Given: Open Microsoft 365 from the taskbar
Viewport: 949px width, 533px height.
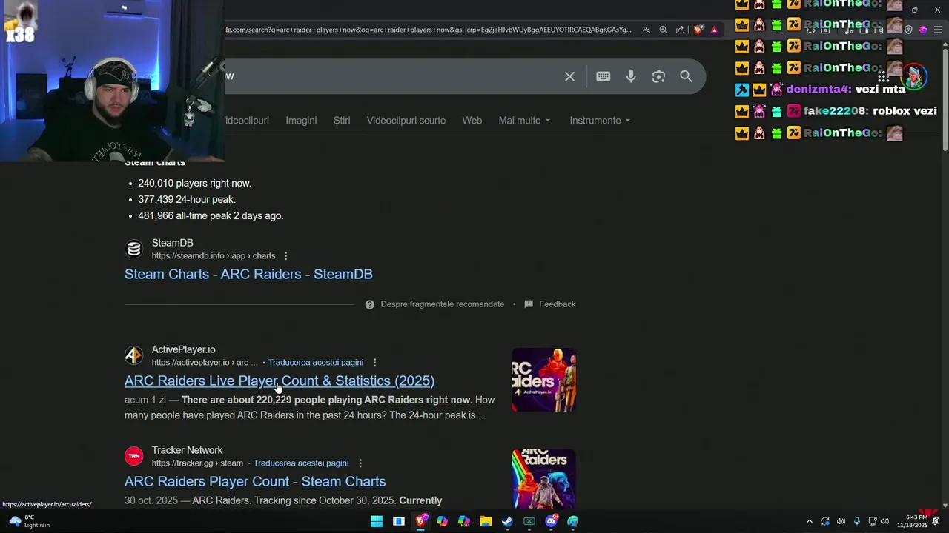Looking at the screenshot, I should click(464, 521).
